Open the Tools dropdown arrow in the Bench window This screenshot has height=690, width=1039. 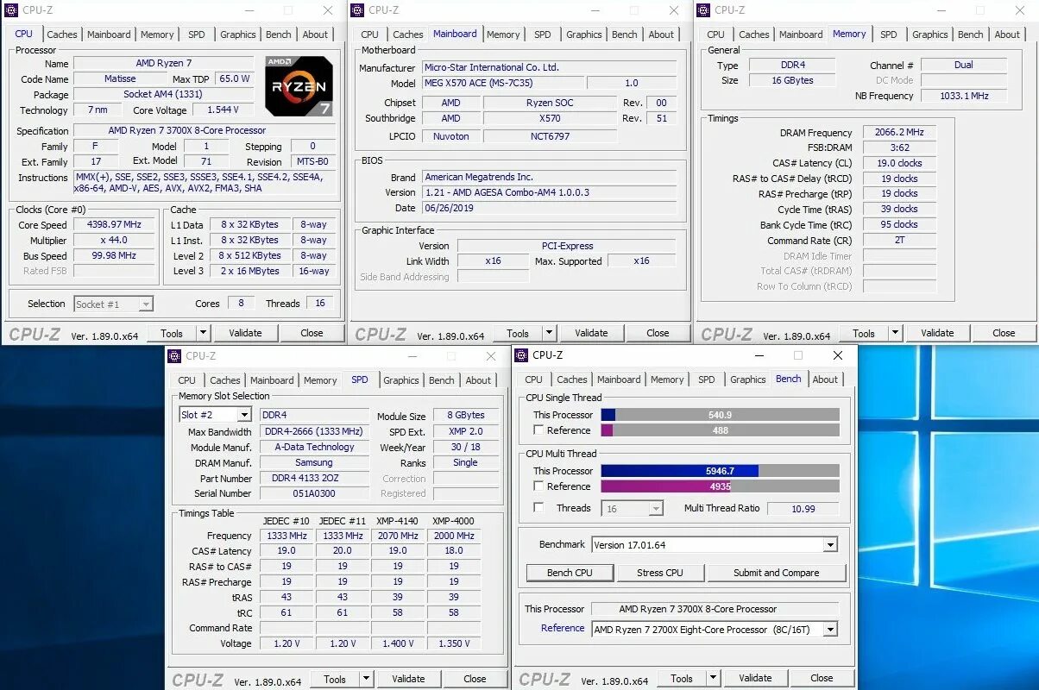point(714,678)
